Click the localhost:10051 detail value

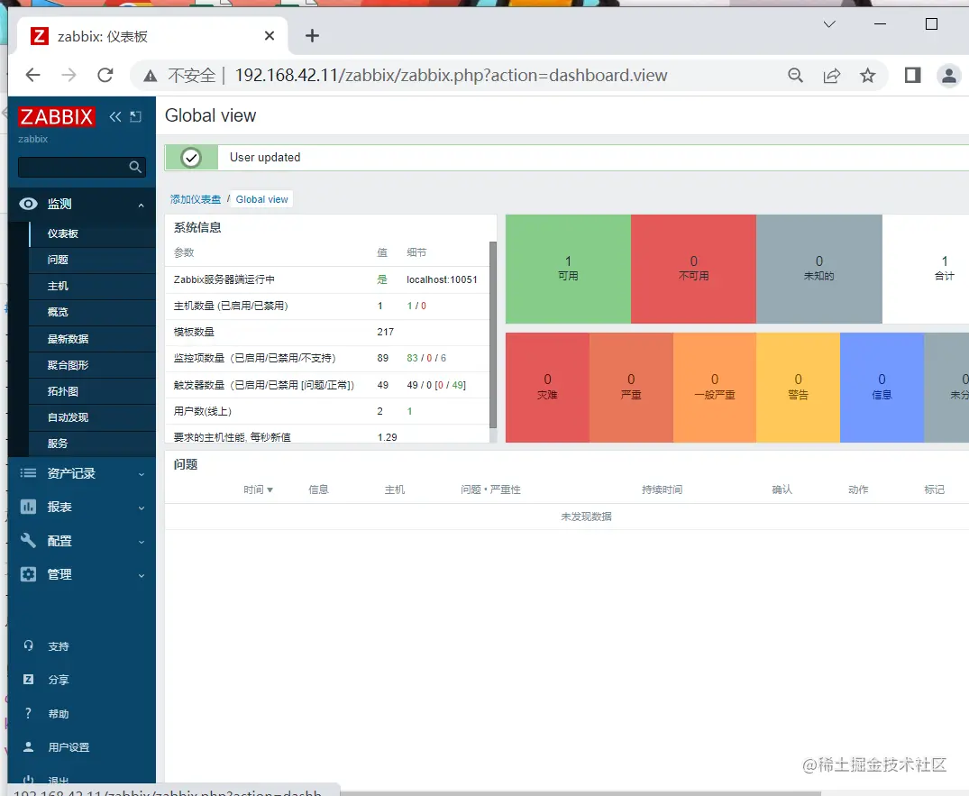pos(442,280)
